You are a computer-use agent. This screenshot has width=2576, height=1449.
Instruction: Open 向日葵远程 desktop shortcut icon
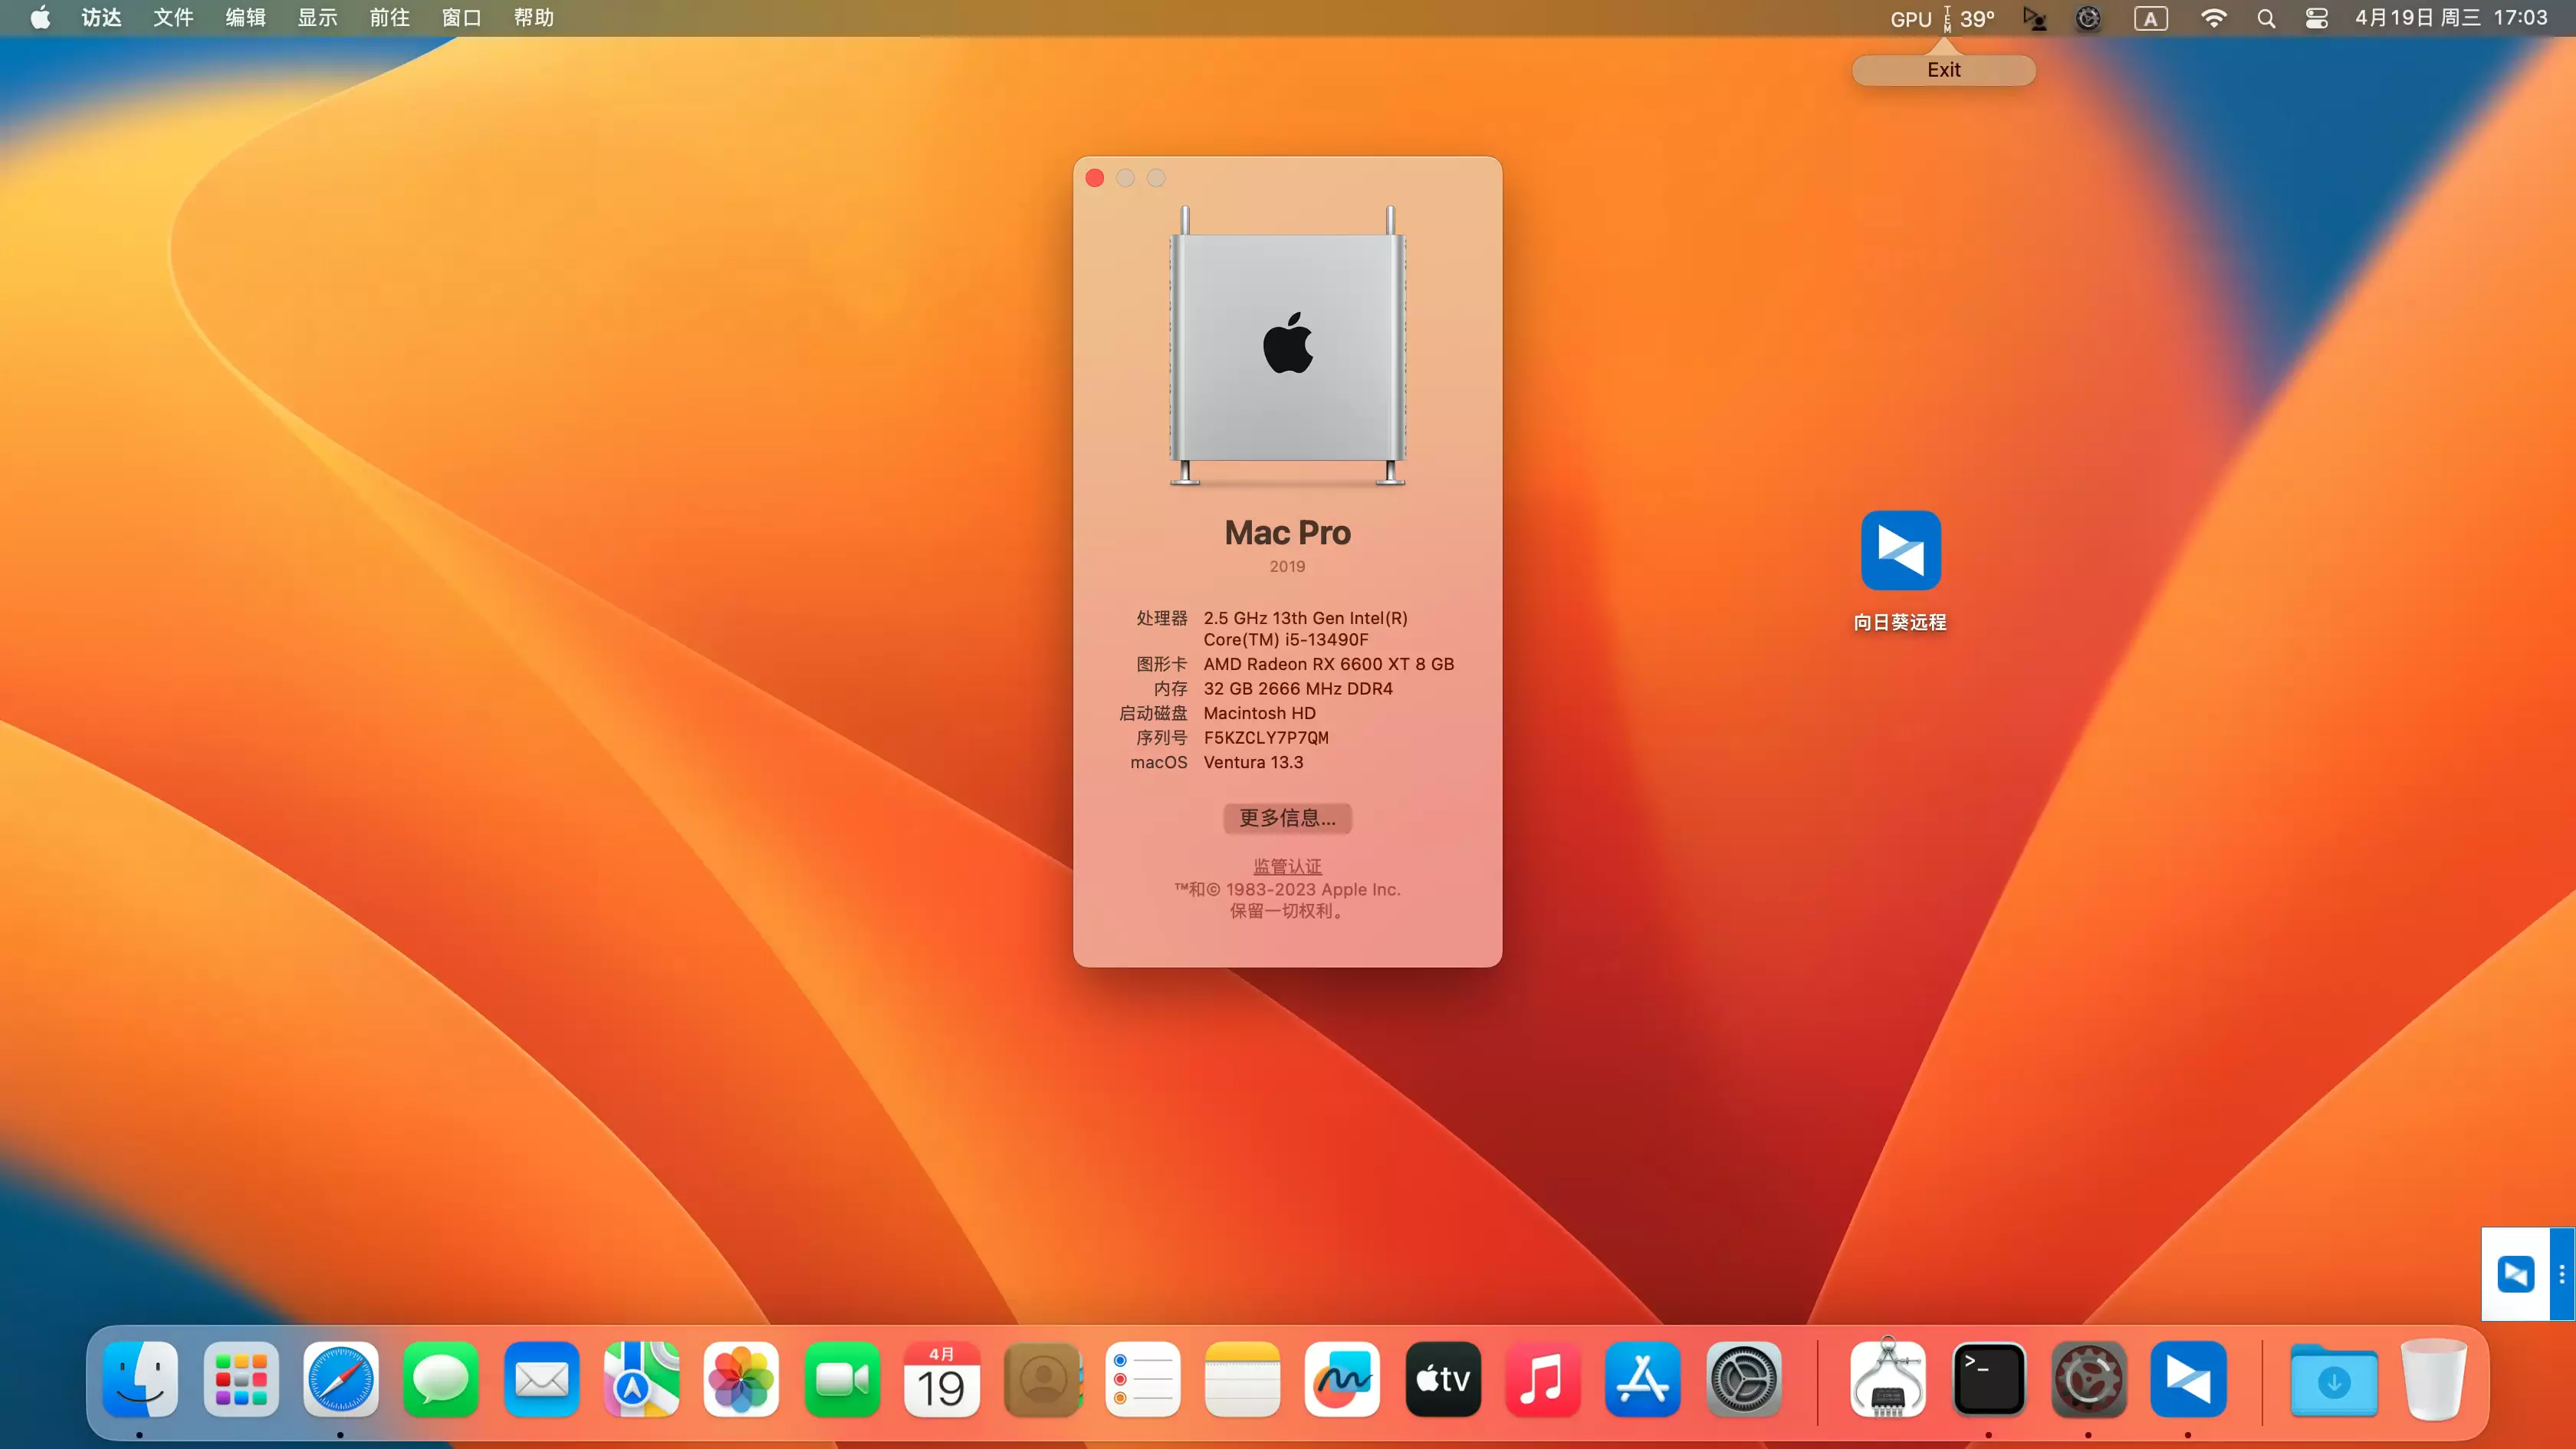pos(1900,552)
